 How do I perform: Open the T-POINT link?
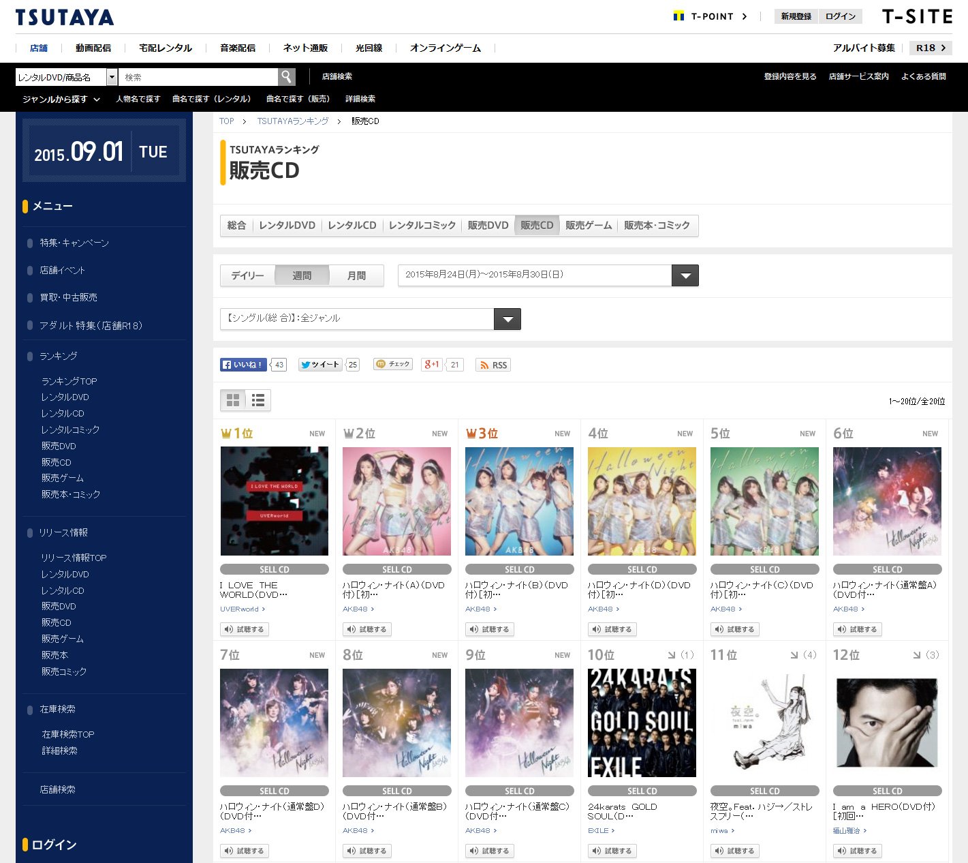711,16
